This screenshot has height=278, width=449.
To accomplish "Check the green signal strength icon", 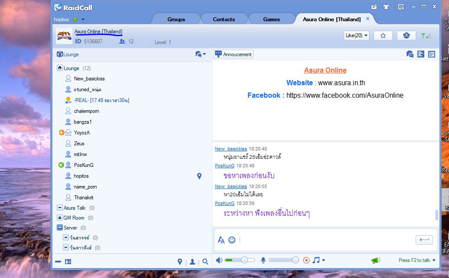I will pos(426,36).
